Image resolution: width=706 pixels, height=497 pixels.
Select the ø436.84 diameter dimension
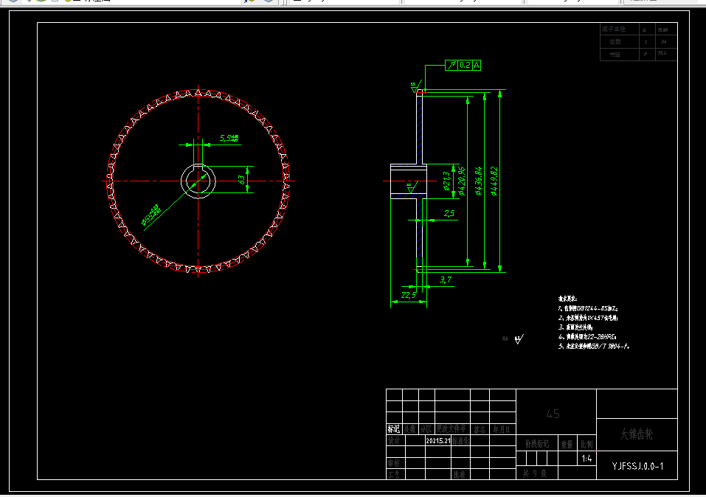pyautogui.click(x=479, y=181)
